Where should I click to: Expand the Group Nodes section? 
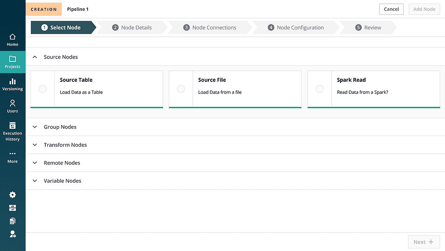pos(35,127)
